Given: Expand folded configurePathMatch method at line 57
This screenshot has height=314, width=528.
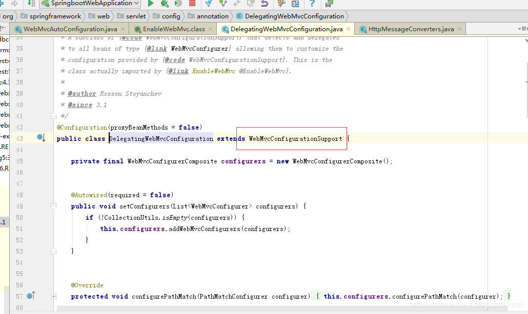Looking at the screenshot, I should [53, 296].
